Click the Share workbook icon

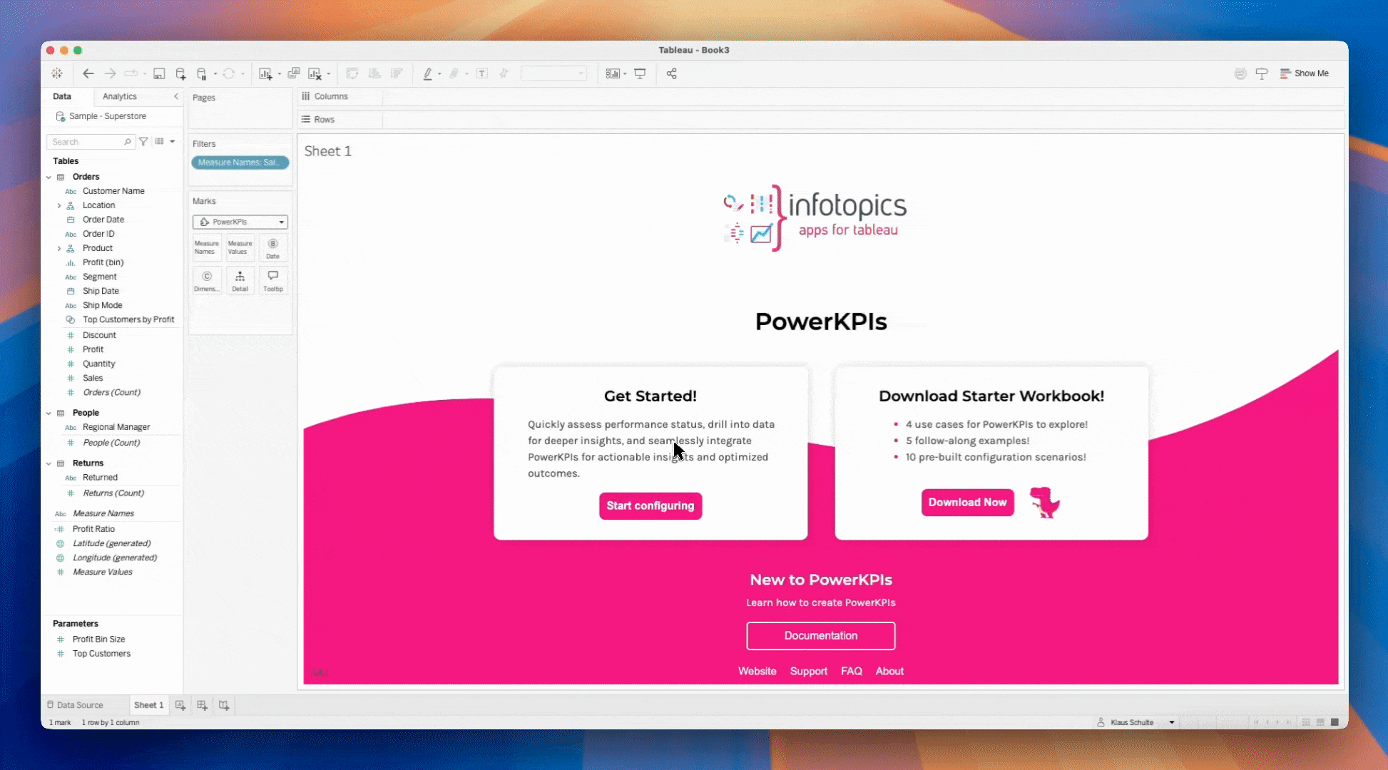pyautogui.click(x=671, y=73)
